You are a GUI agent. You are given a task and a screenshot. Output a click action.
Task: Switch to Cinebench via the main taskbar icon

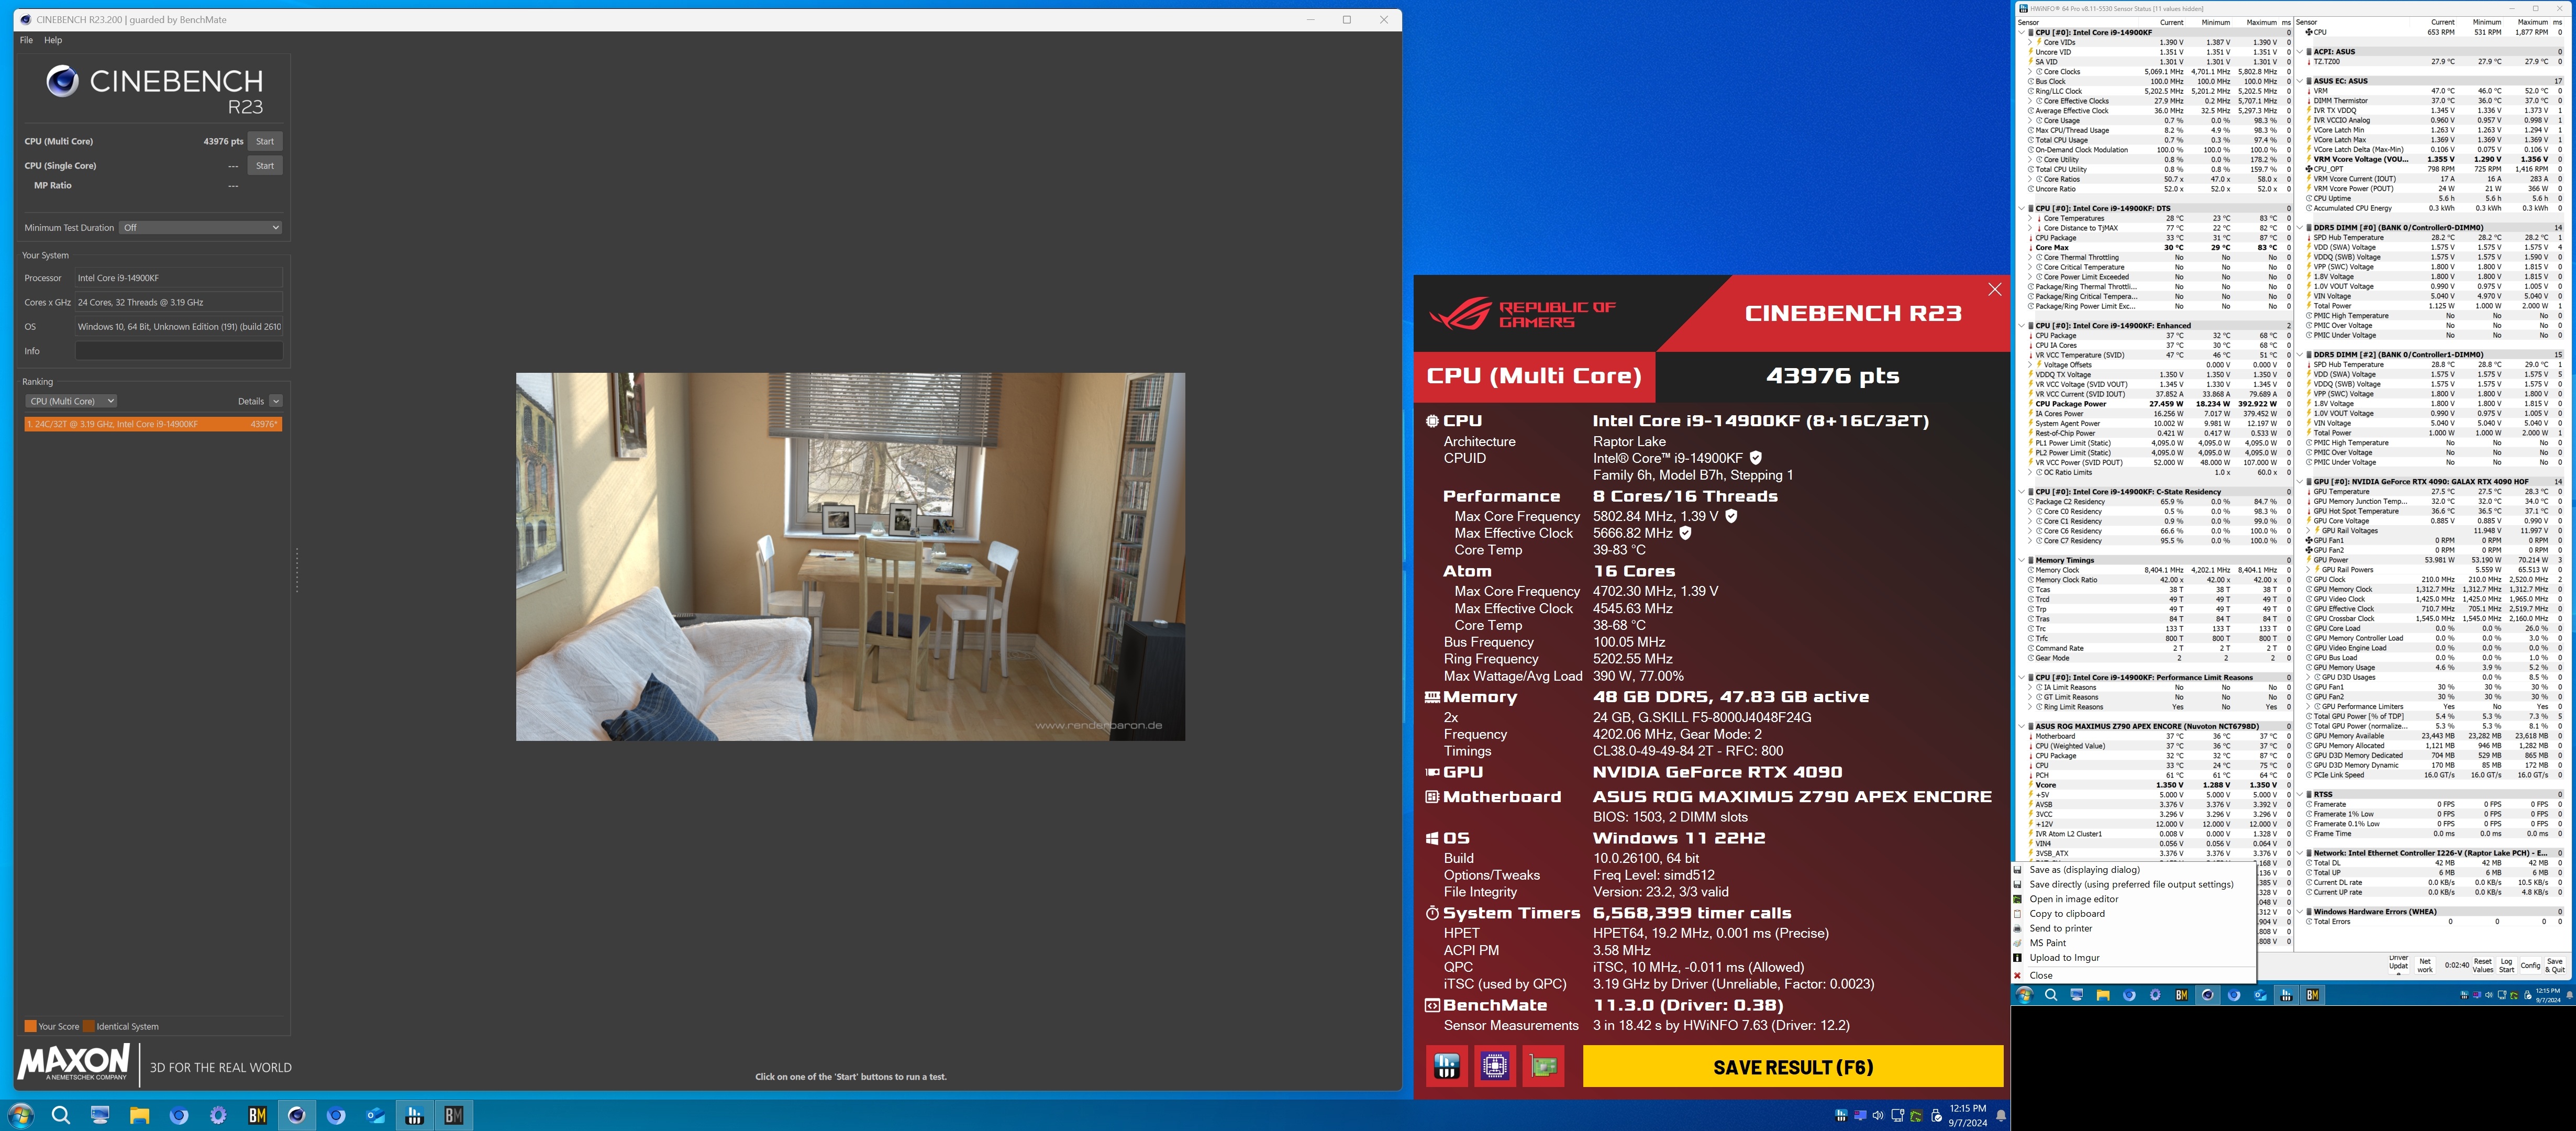coord(297,1115)
